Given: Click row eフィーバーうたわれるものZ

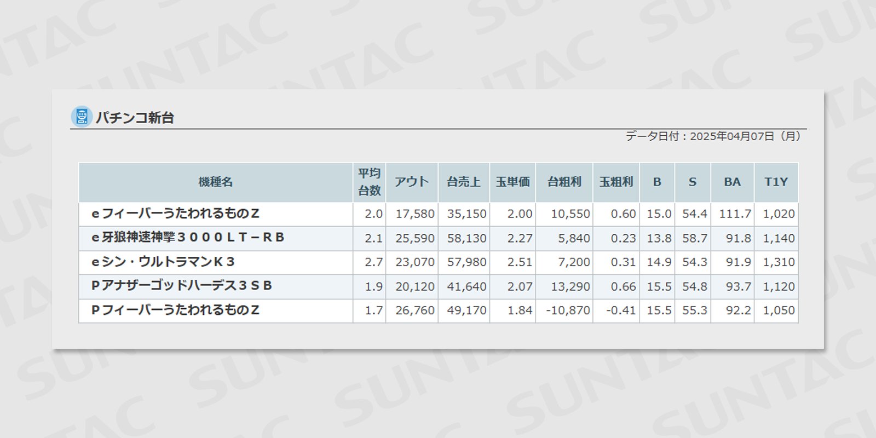Looking at the screenshot, I should coord(439,214).
